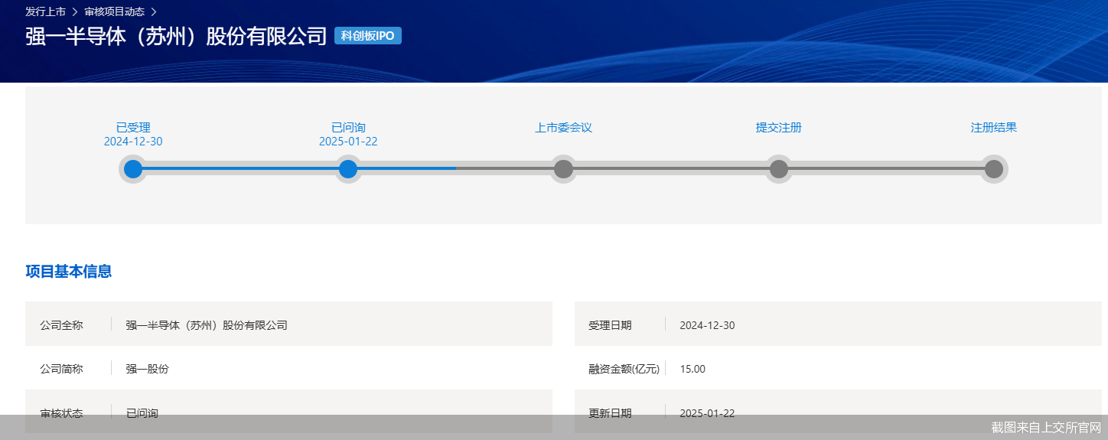Click the 已受理 stage label

coord(133,128)
